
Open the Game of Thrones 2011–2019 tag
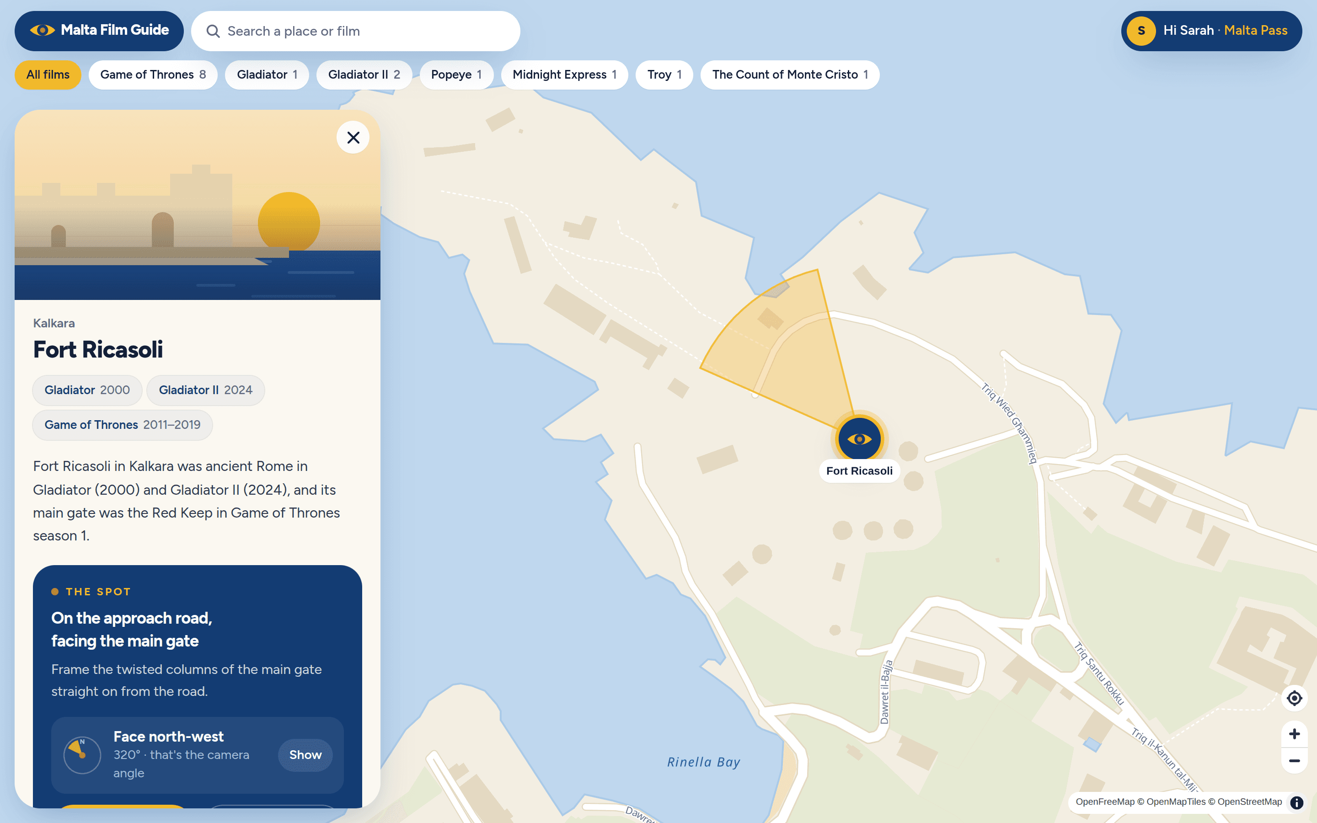pyautogui.click(x=123, y=425)
